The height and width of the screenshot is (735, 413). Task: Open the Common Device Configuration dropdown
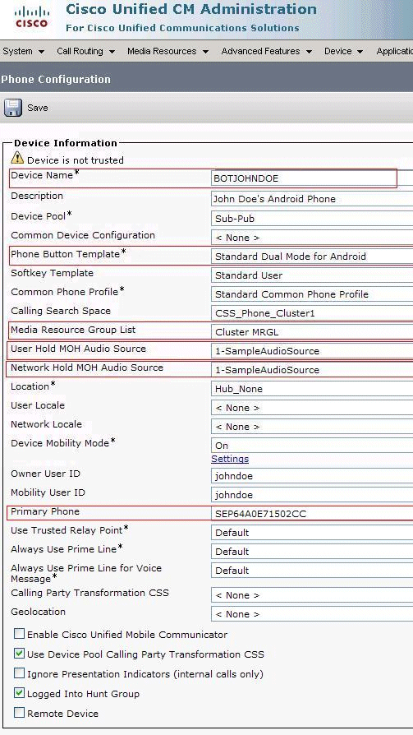(x=312, y=238)
